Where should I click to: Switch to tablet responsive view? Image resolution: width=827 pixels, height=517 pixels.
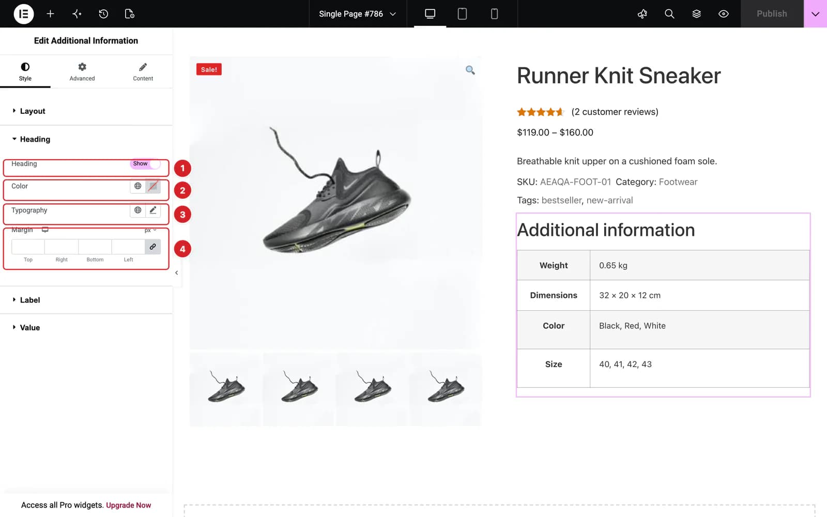(462, 14)
